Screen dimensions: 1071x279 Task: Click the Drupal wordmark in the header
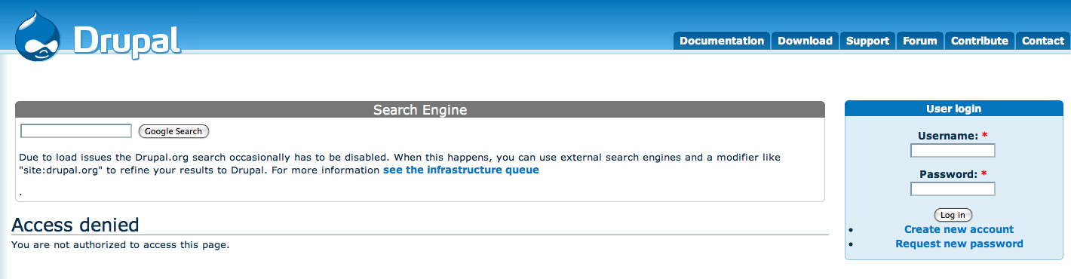click(127, 39)
